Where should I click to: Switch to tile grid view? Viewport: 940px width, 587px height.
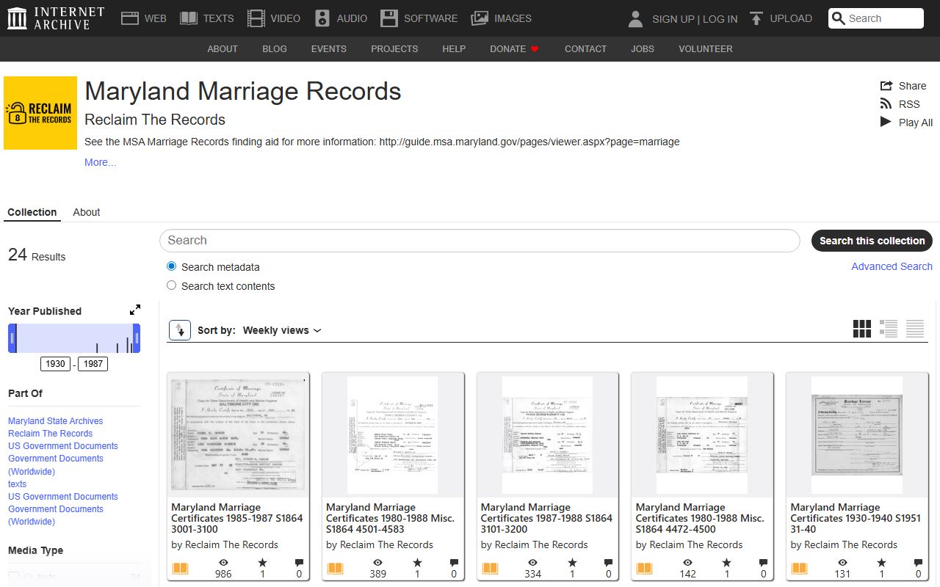tap(862, 329)
